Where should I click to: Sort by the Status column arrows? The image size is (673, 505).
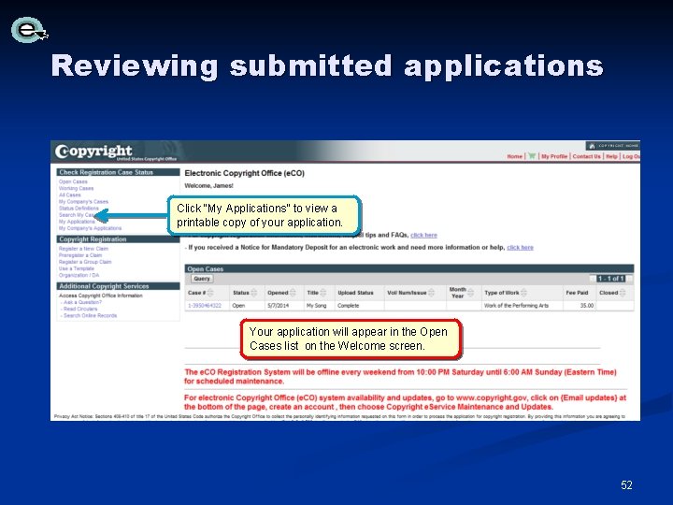tap(253, 293)
